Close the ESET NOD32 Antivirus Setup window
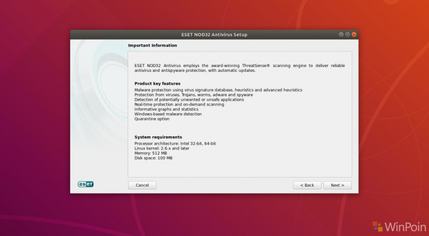The image size is (429, 236). coord(354,34)
